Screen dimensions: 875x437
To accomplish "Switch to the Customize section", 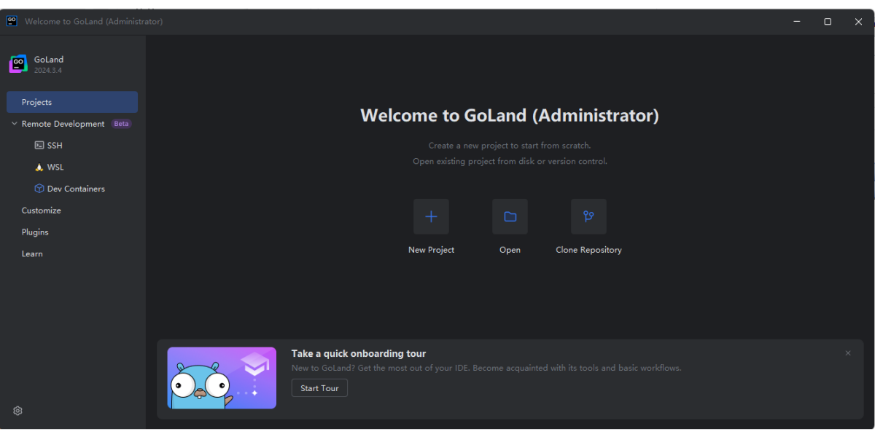I will click(41, 210).
